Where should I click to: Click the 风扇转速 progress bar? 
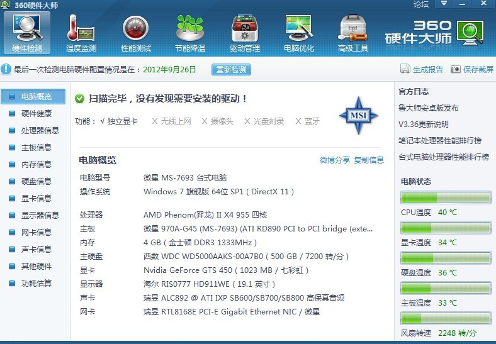point(446,318)
